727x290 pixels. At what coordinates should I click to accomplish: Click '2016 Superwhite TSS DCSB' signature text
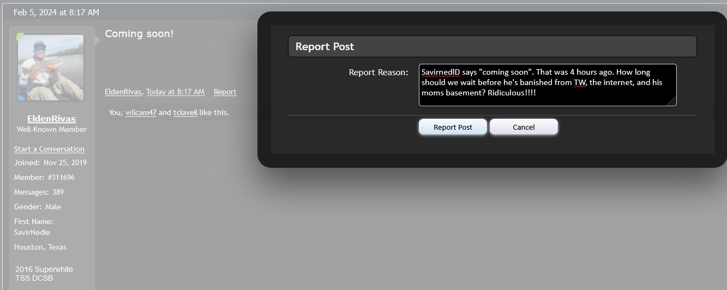pyautogui.click(x=44, y=274)
